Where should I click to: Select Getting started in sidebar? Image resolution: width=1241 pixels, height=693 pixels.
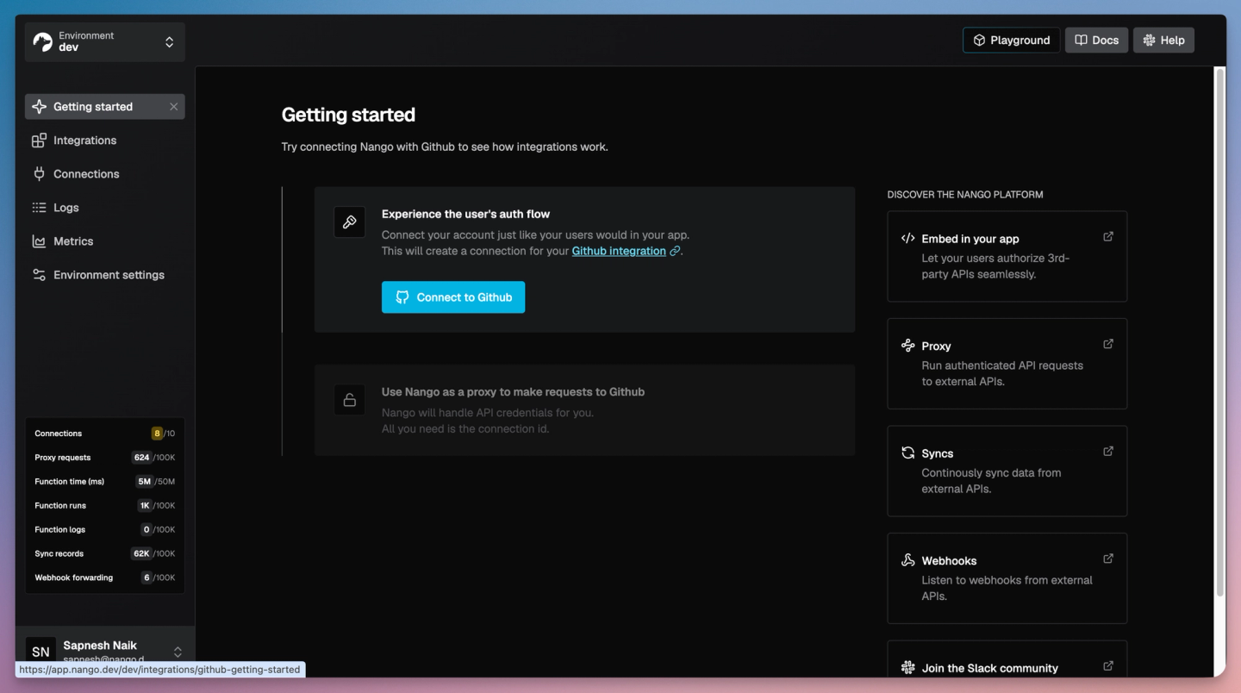coord(105,107)
